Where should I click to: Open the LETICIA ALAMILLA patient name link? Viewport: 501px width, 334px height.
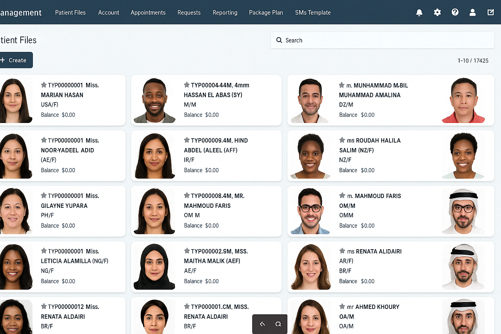74,261
